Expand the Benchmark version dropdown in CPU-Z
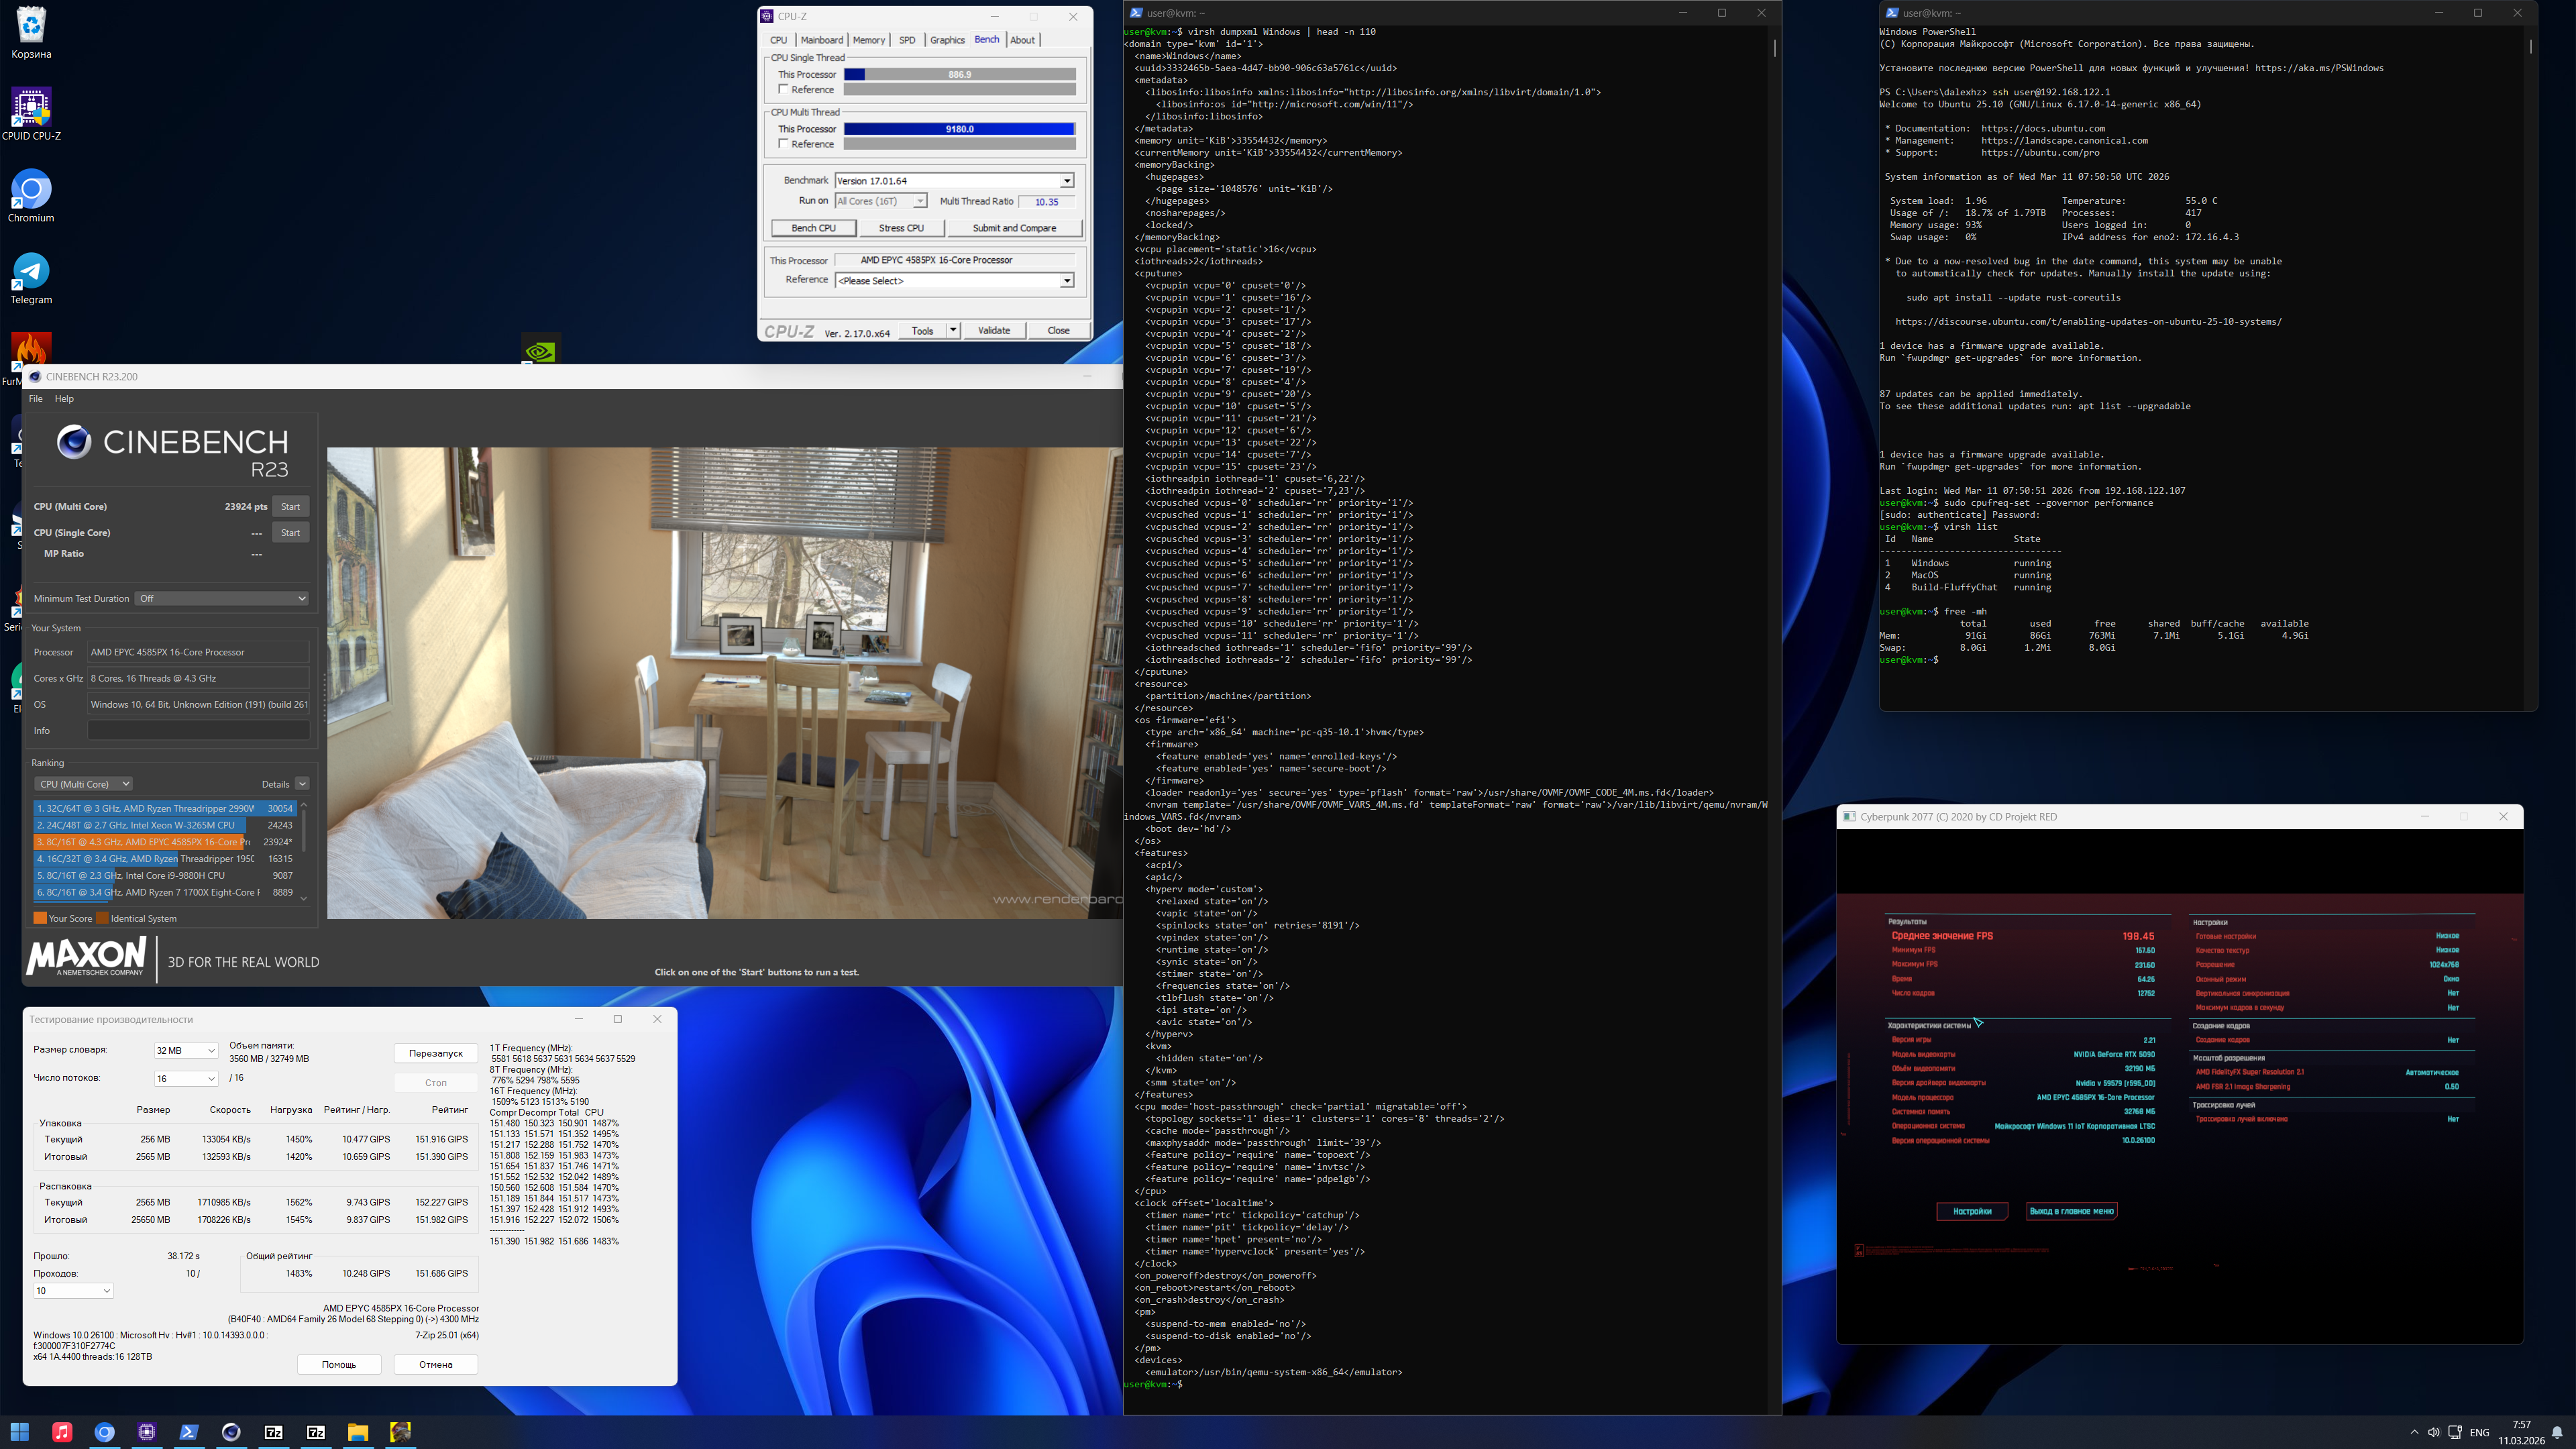The height and width of the screenshot is (1449, 2576). [x=1067, y=181]
